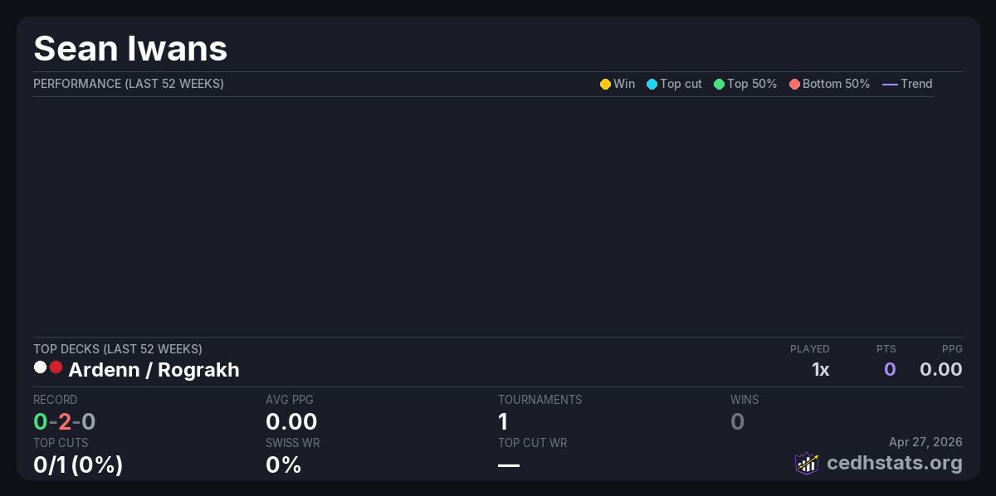Click the Swiss WR 0% value

coord(283,464)
